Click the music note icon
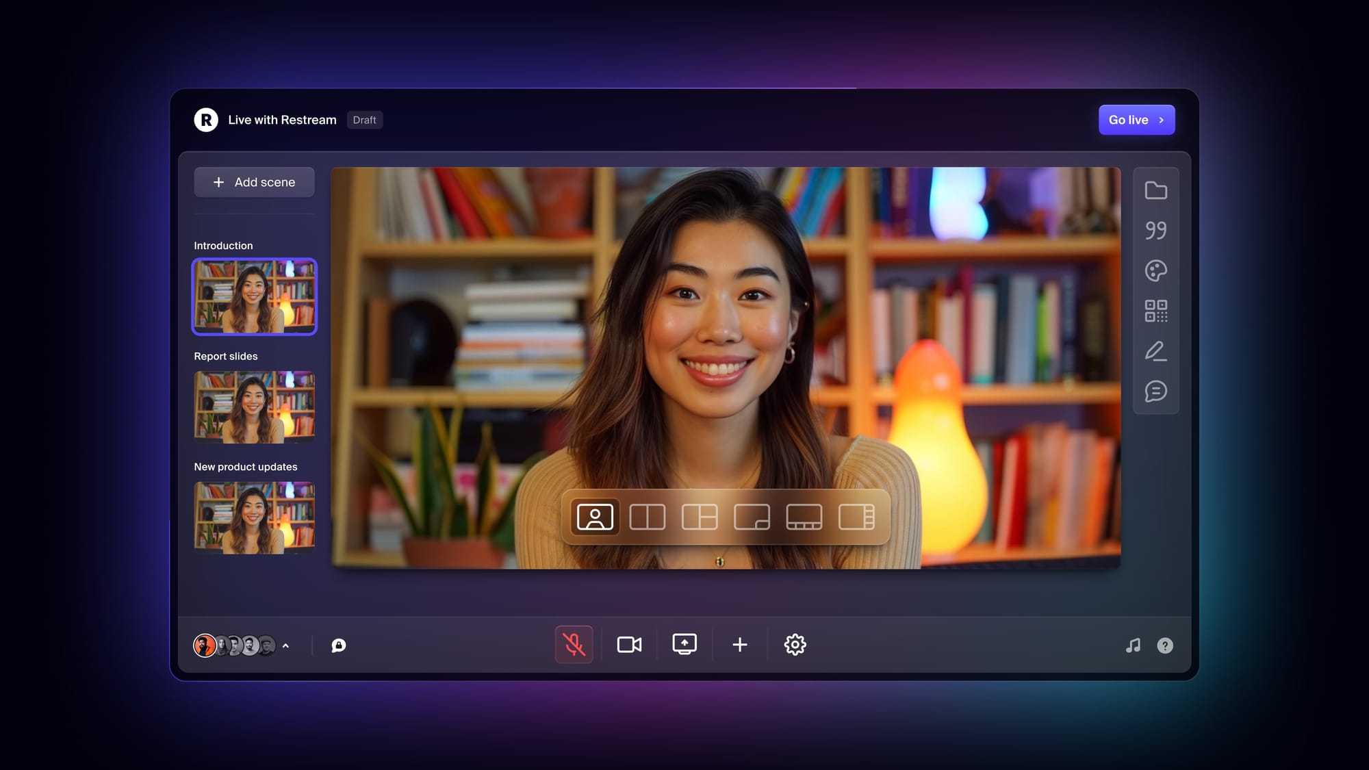Image resolution: width=1369 pixels, height=770 pixels. 1133,645
